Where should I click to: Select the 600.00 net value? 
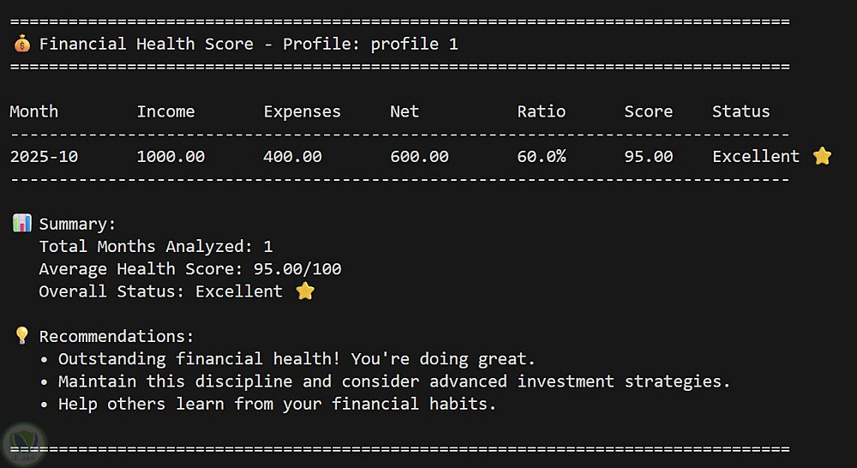[x=419, y=157]
